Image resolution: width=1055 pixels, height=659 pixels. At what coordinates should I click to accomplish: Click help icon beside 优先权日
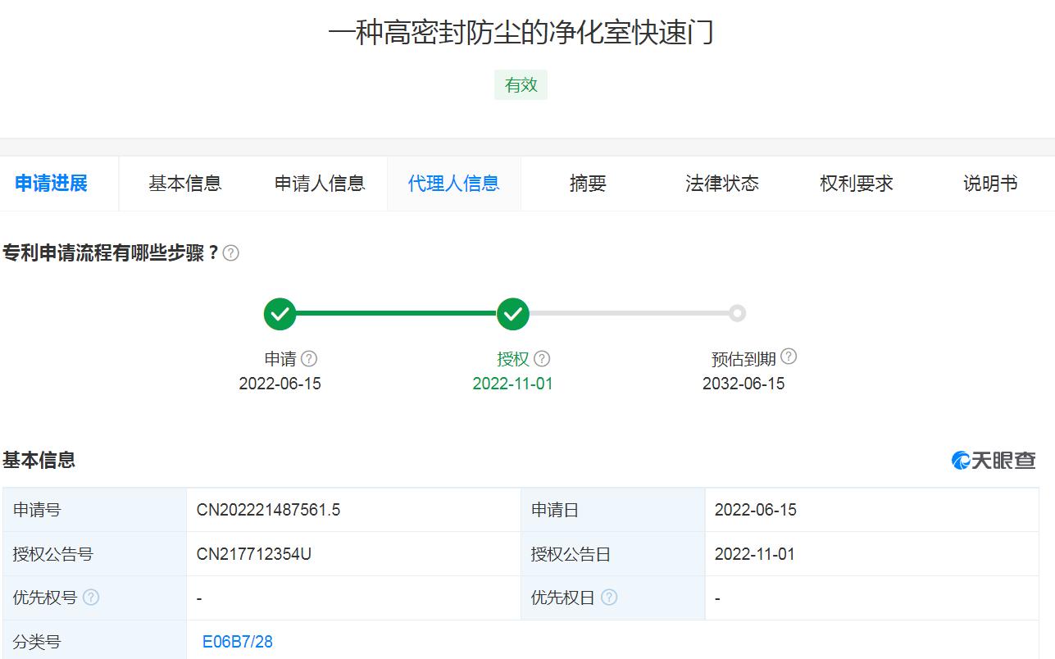(x=609, y=598)
